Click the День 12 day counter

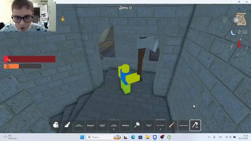click(x=125, y=7)
